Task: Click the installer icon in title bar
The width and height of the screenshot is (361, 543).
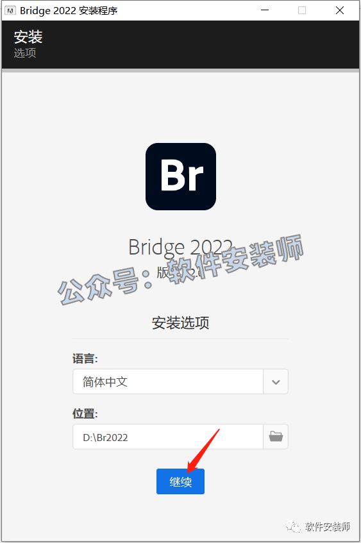Action: point(10,11)
